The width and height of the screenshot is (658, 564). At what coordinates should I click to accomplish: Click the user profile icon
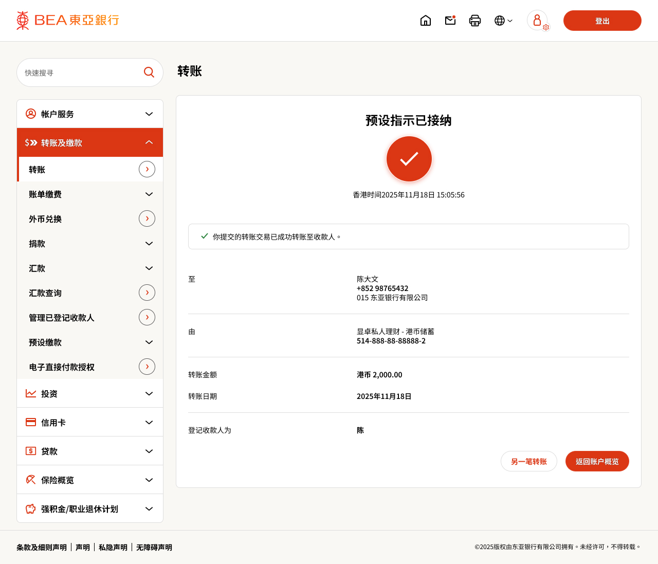(537, 20)
